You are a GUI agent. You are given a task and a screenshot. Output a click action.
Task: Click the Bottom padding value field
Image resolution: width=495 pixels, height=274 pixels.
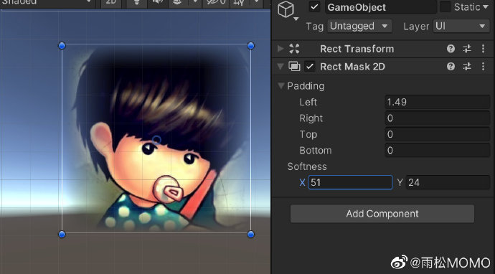pos(437,150)
